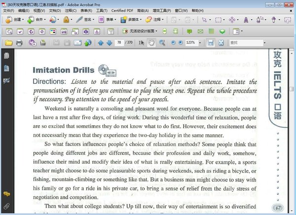The height and width of the screenshot is (215, 296).
Task: Open the 查找 search options dropdown arrow
Action: [x=264, y=43]
